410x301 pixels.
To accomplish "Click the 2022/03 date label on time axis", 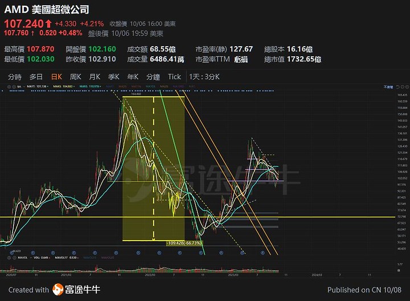I will click(x=150, y=275).
